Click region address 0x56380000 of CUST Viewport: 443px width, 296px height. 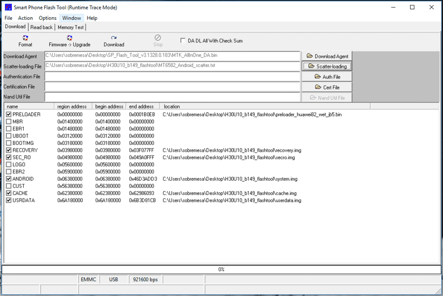click(x=70, y=186)
